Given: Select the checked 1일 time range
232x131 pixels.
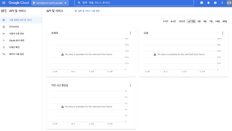Looking at the screenshot, I should [x=191, y=21].
